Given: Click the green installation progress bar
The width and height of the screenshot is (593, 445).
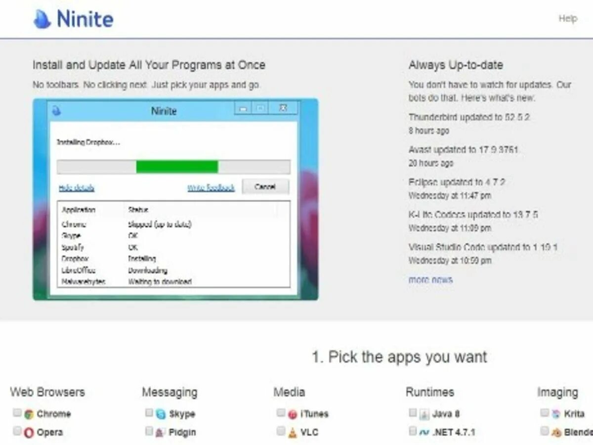Looking at the screenshot, I should (x=177, y=167).
